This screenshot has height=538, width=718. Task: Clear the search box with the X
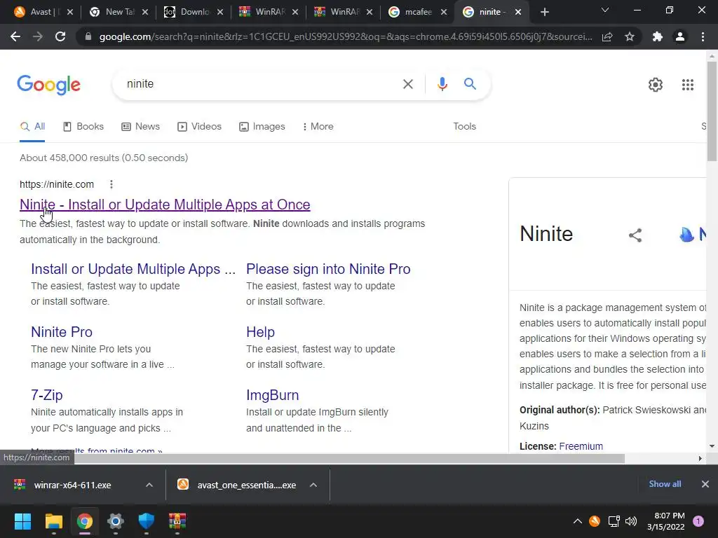pyautogui.click(x=407, y=84)
